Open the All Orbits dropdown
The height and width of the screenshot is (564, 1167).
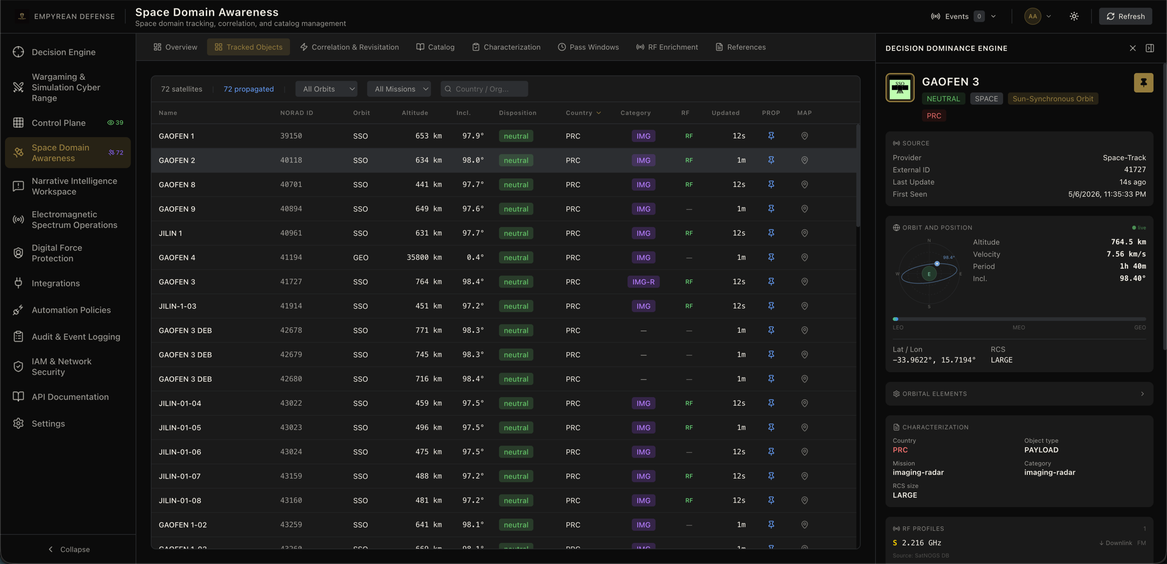[x=327, y=89]
